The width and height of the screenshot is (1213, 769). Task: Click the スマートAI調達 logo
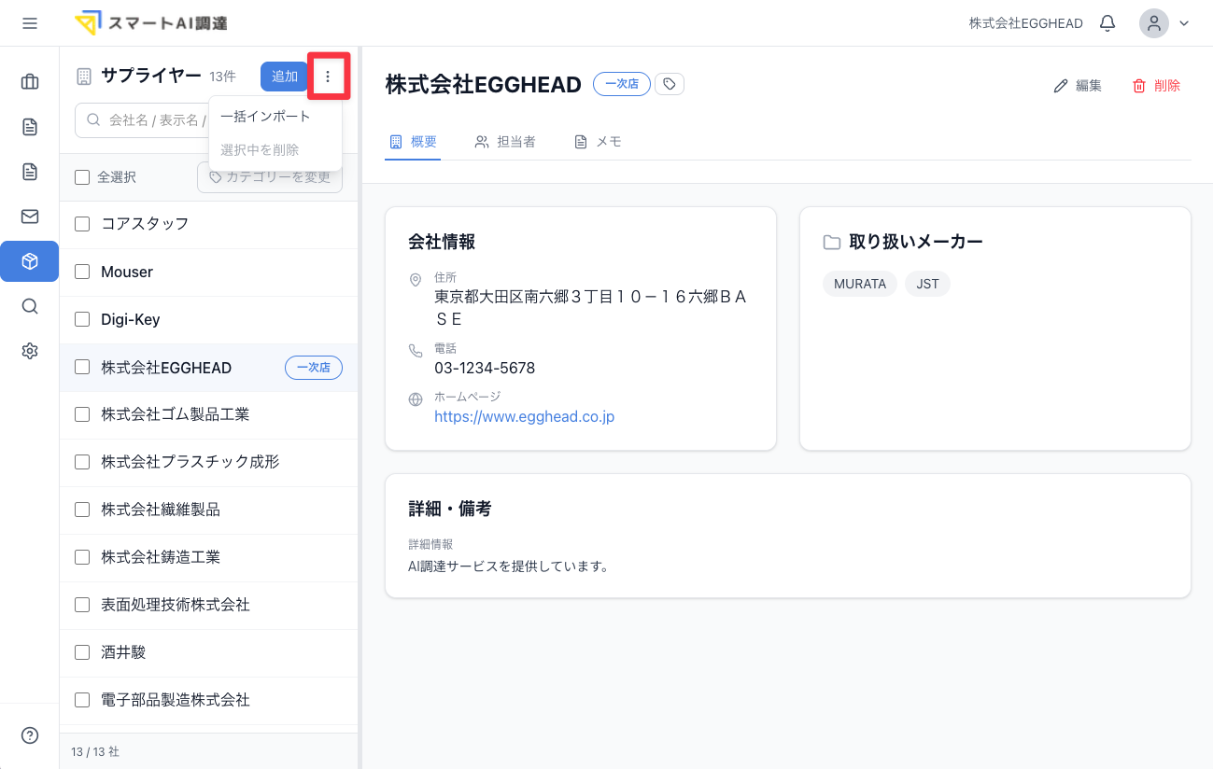[x=151, y=22]
